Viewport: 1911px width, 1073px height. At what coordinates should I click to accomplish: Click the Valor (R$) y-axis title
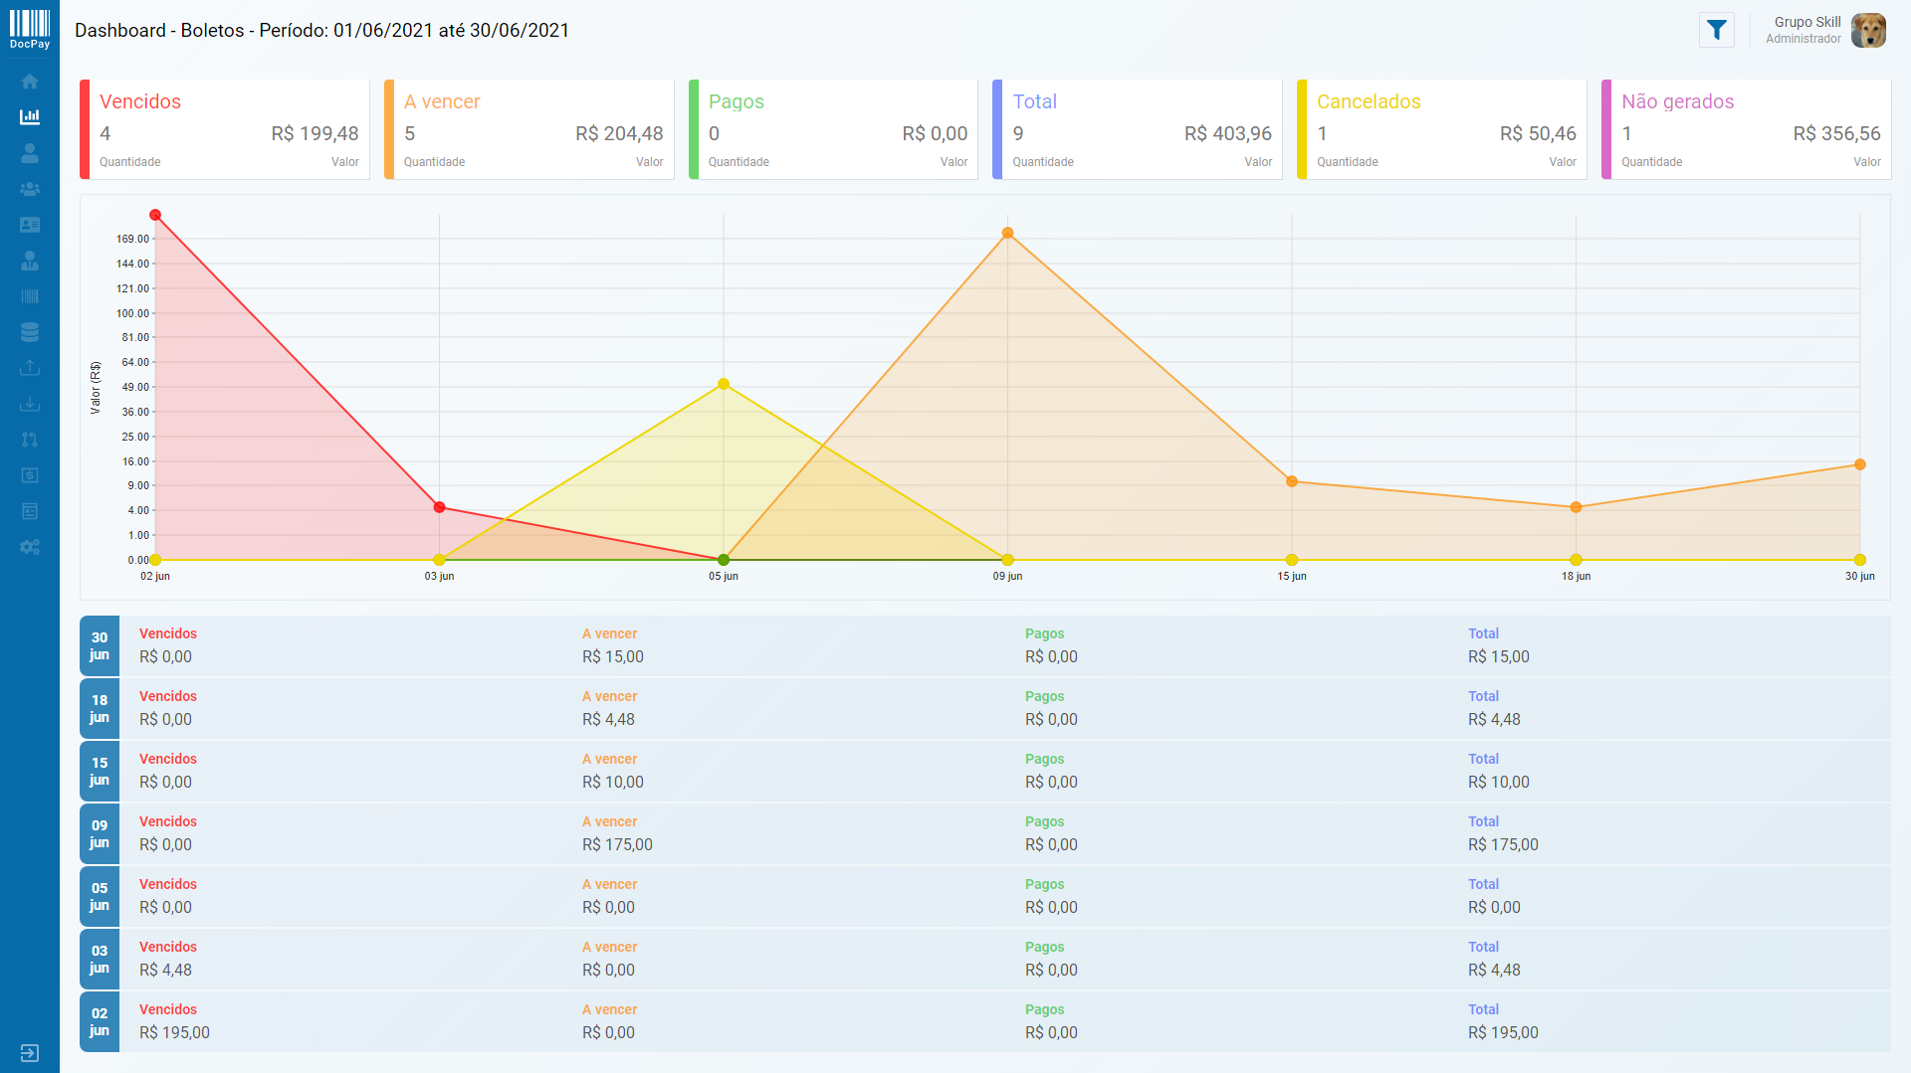96,388
